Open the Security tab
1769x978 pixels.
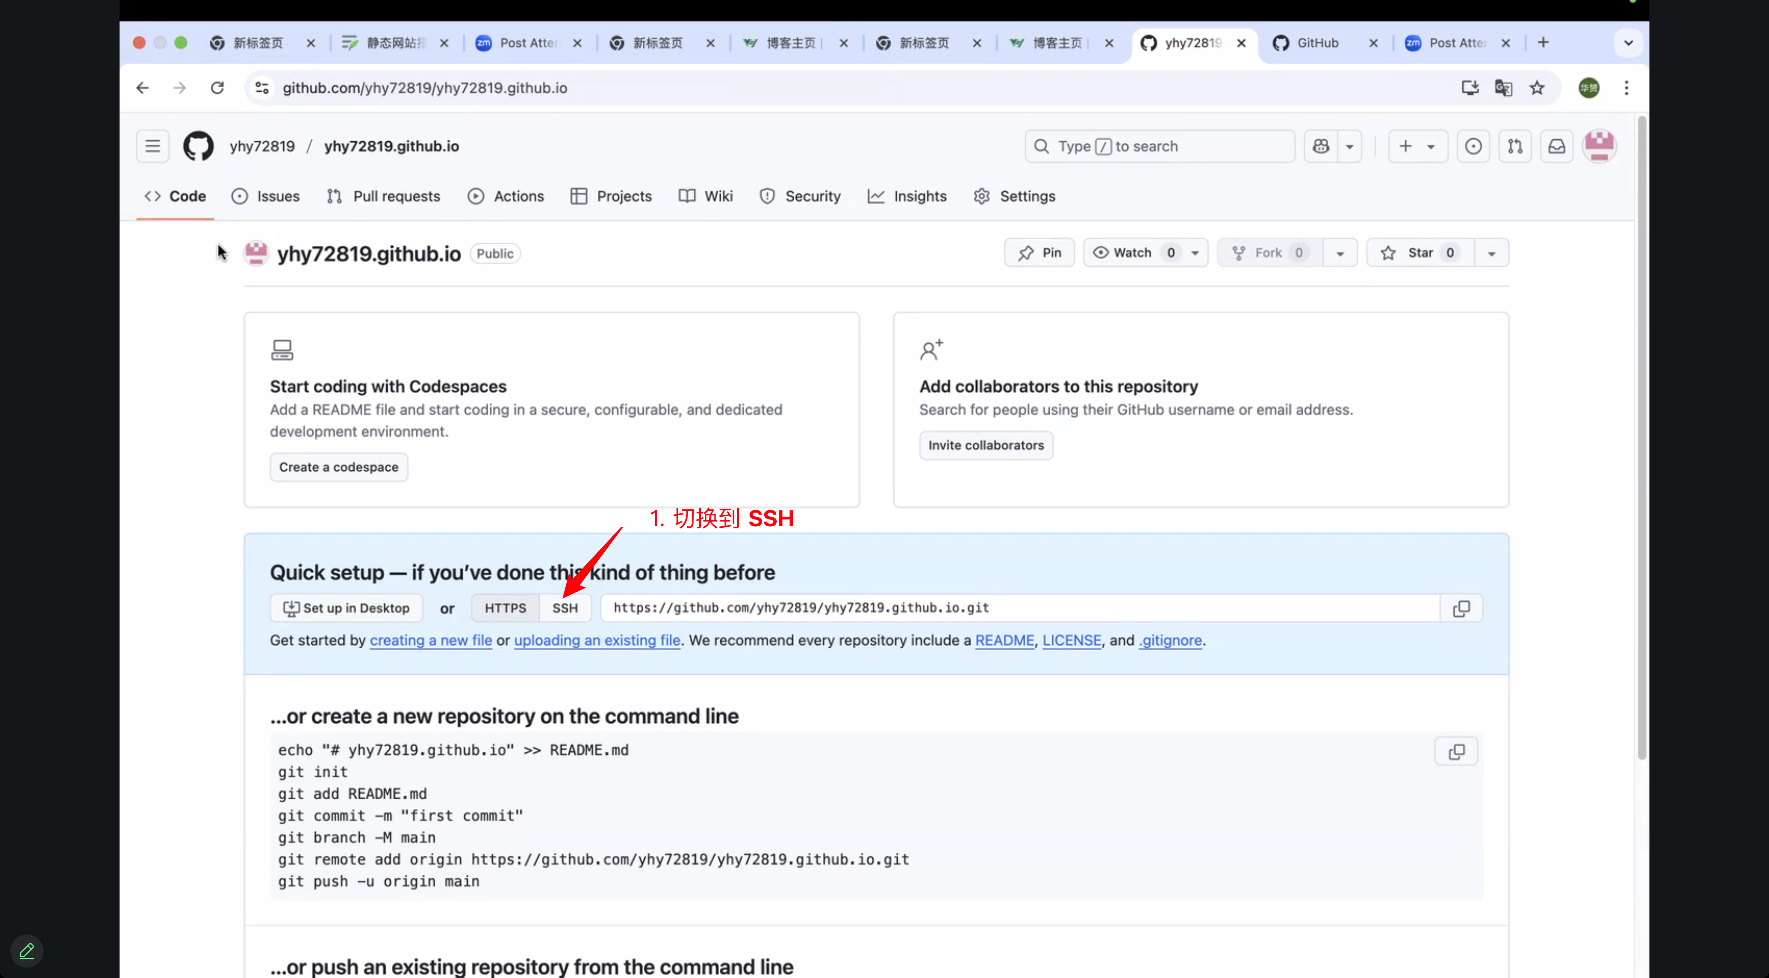(x=800, y=196)
